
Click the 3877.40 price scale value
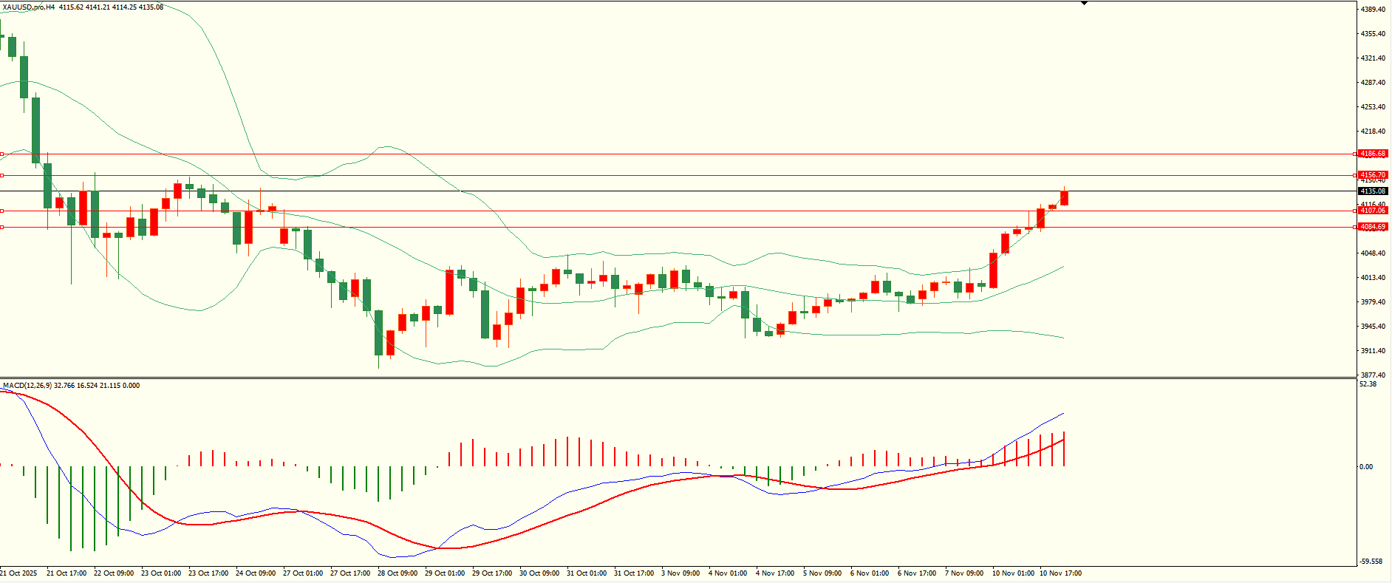tap(1373, 375)
